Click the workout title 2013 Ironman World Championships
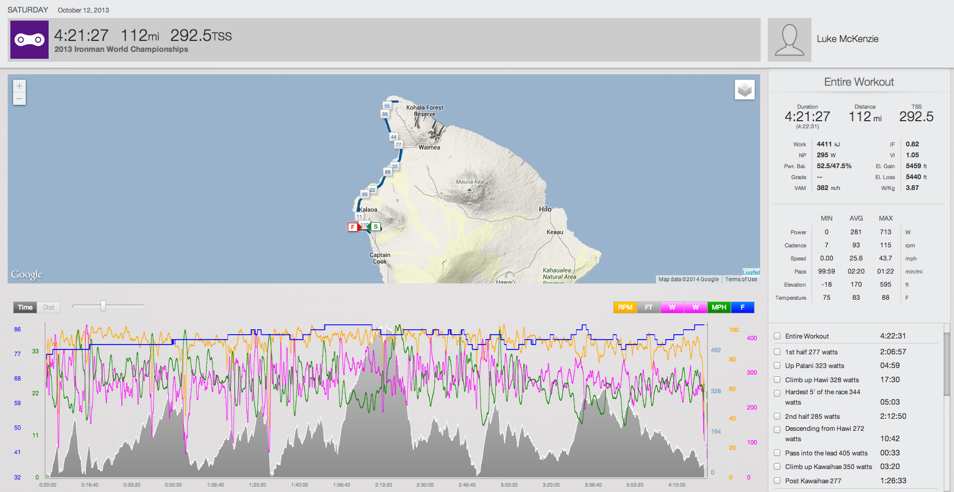The image size is (954, 492). click(x=121, y=49)
